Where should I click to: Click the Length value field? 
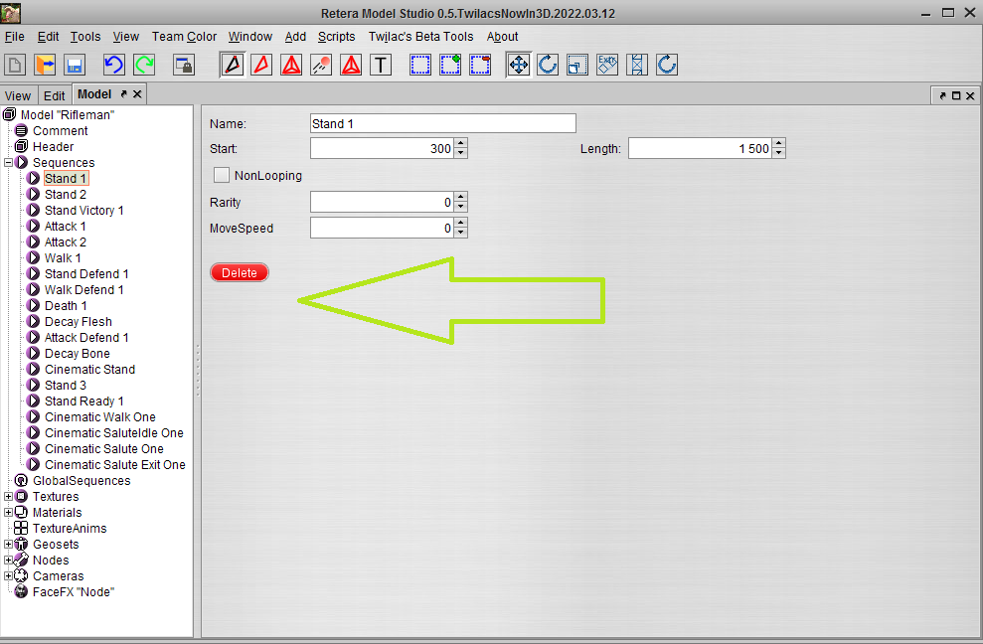pos(701,149)
